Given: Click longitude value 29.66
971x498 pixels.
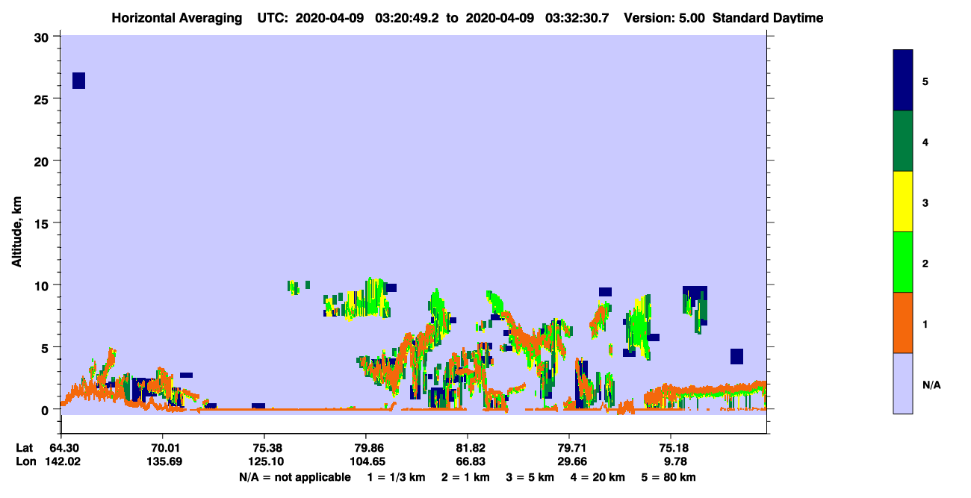Looking at the screenshot, I should [x=569, y=461].
